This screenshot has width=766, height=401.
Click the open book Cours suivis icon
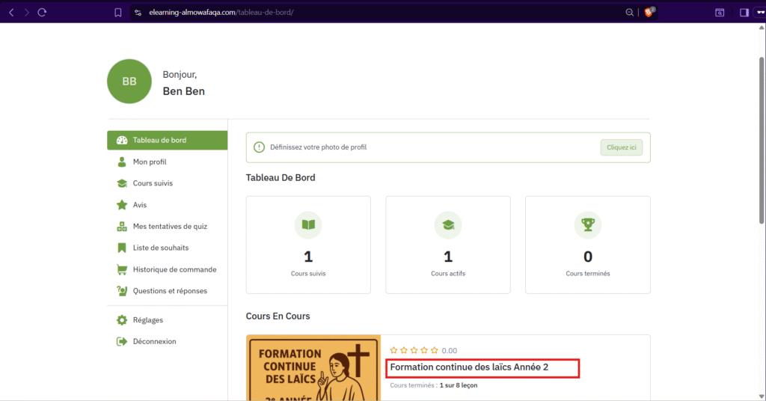point(308,224)
